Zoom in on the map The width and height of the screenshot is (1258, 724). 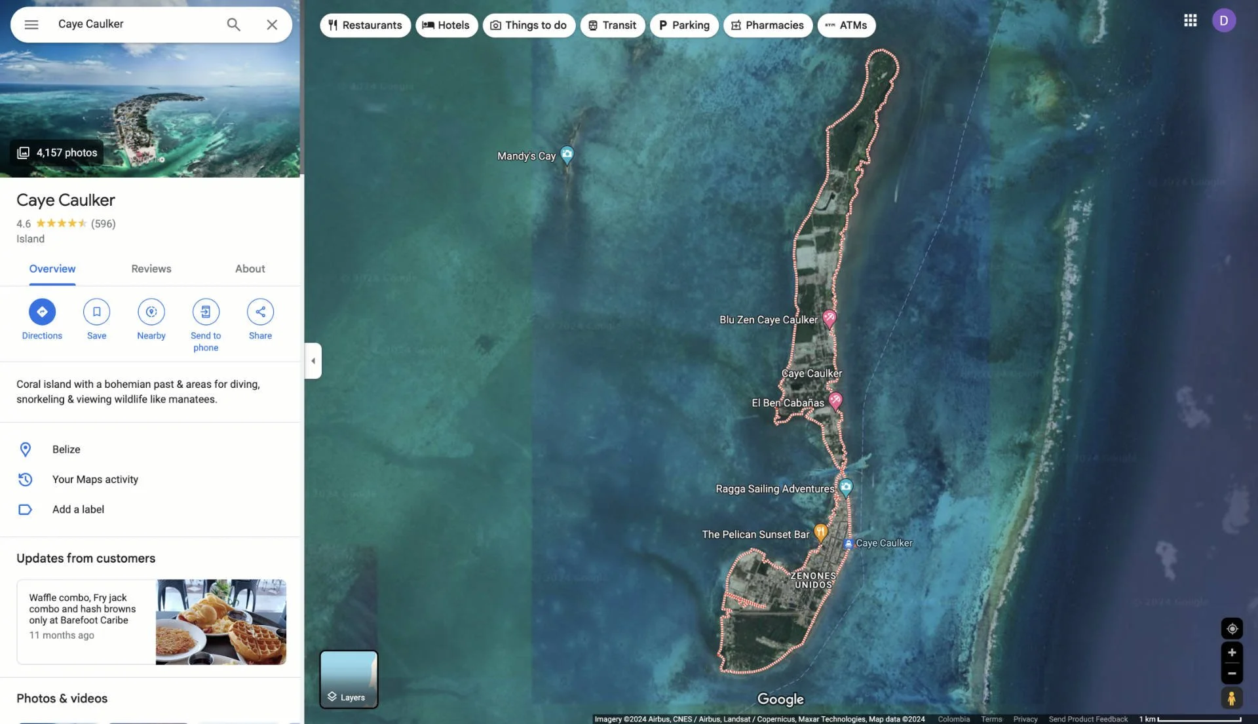pos(1232,653)
